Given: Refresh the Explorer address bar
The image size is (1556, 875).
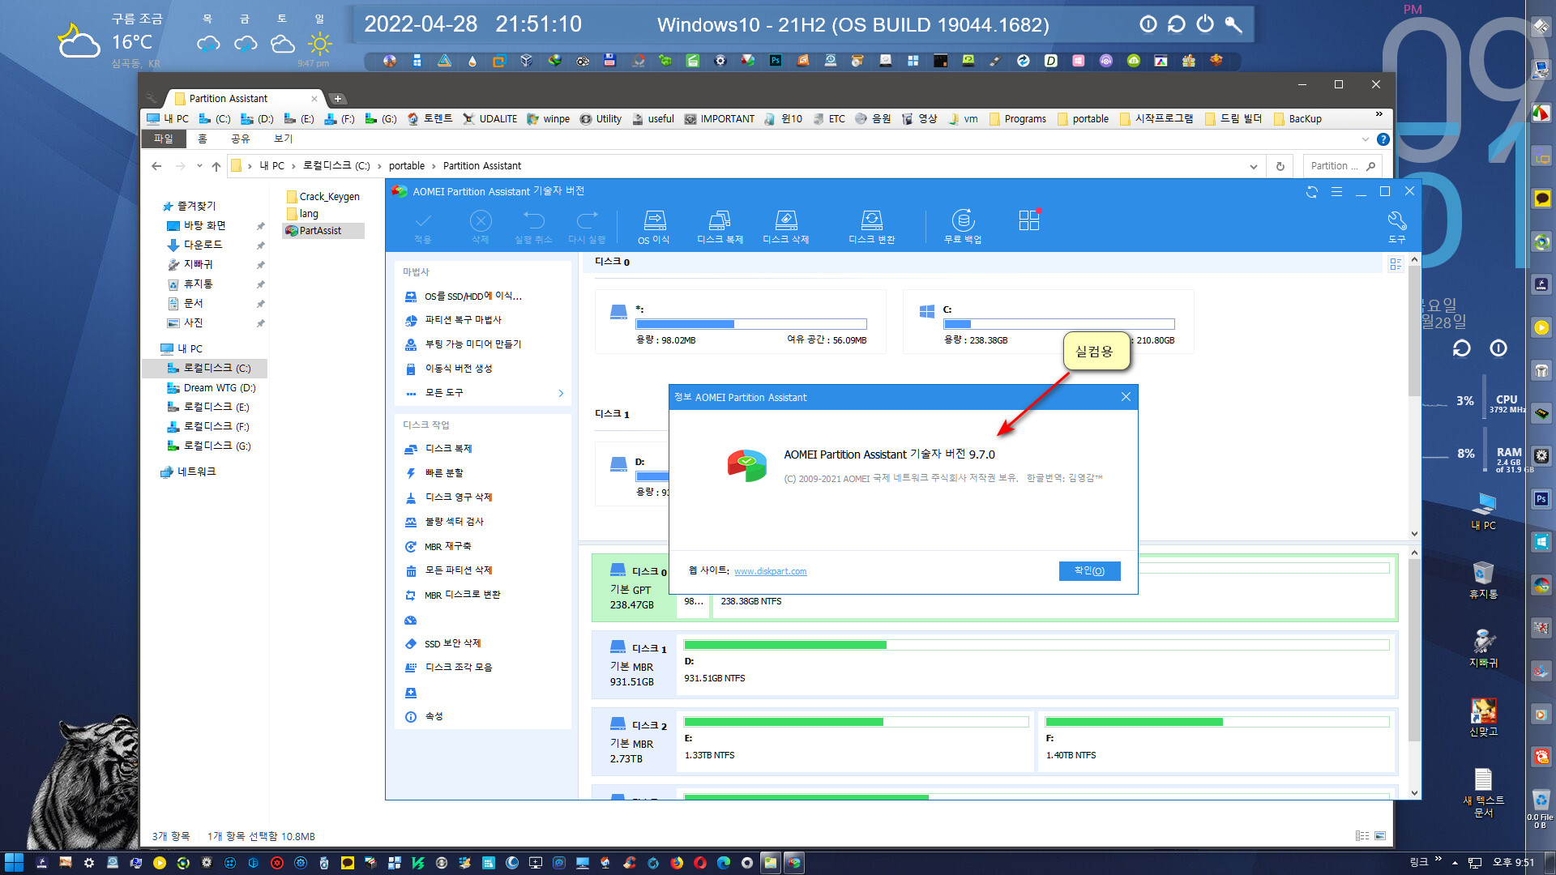Looking at the screenshot, I should click(x=1280, y=166).
